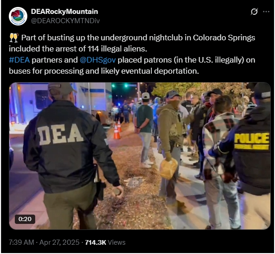Click the DEA jacket lettering in video
This screenshot has width=275, height=254.
(x=61, y=134)
